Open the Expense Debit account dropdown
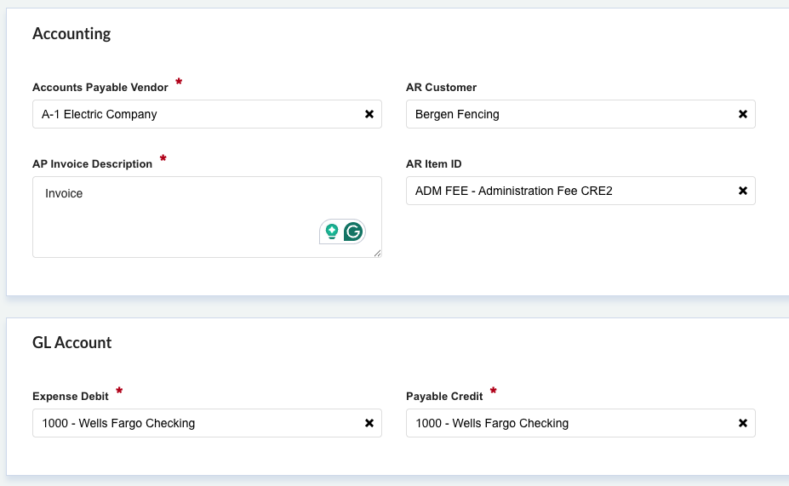The width and height of the screenshot is (789, 486). click(x=207, y=423)
